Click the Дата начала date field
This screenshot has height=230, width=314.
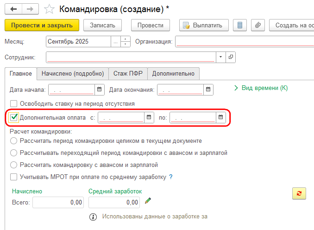point(71,89)
